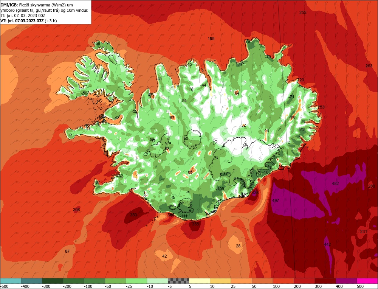The height and width of the screenshot is (289, 378).
Task: Click the dark teal -400 to -300 legend swatch
Action: [x=32, y=281]
